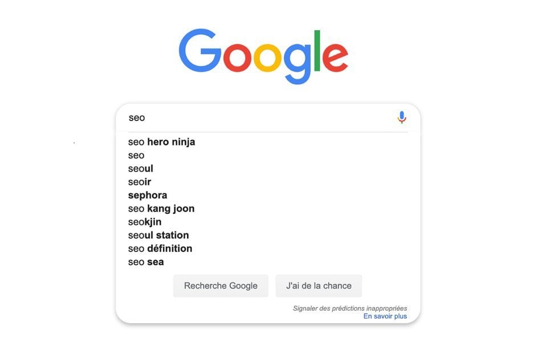This screenshot has width=534, height=347.
Task: Open the En savoir plus link
Action: pos(385,316)
